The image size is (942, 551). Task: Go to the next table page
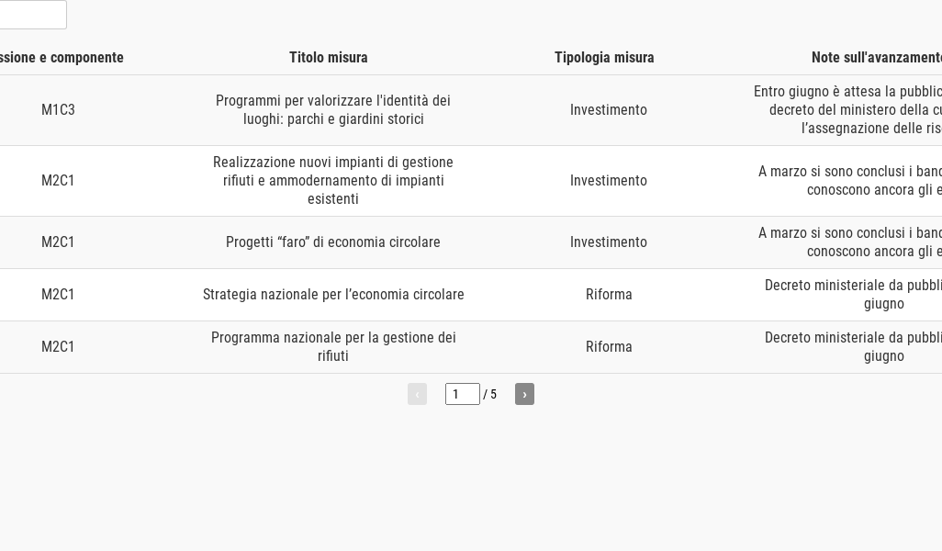[x=524, y=394]
